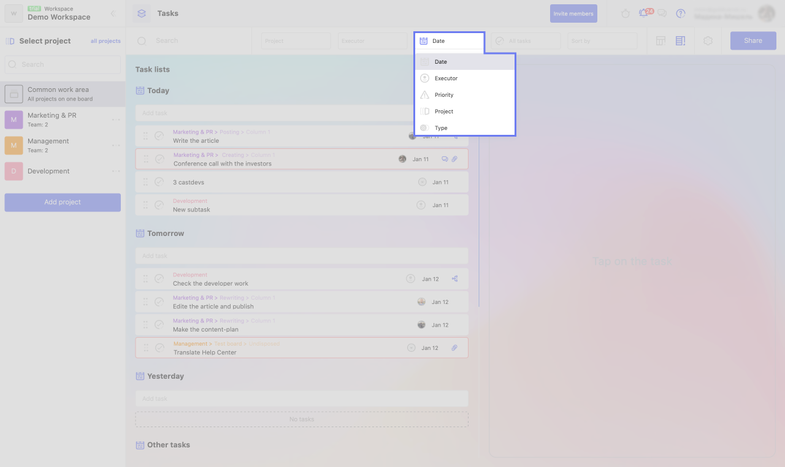Switch to board view icon
This screenshot has height=467, width=785.
661,41
